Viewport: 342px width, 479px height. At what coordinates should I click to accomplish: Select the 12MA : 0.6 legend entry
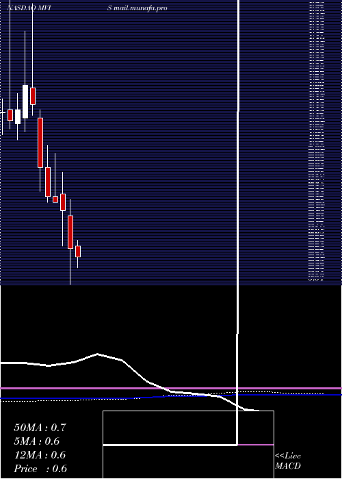pos(40,455)
